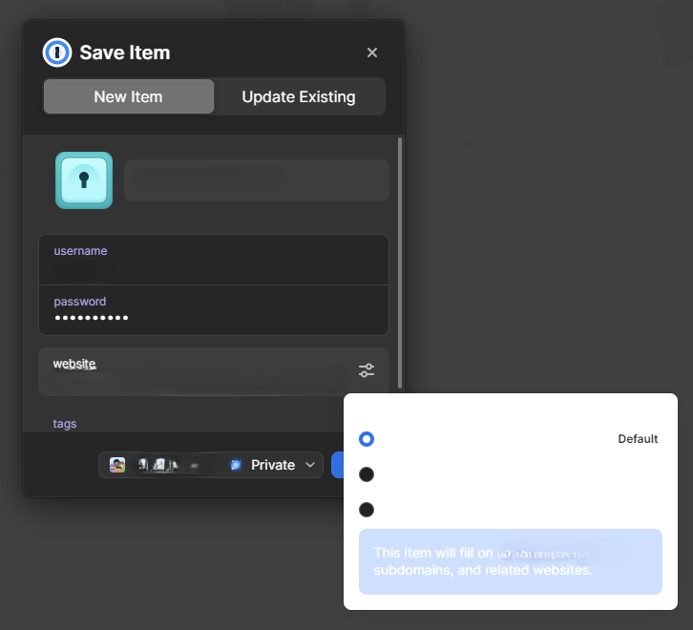Click the password field
The image size is (693, 630).
point(213,310)
